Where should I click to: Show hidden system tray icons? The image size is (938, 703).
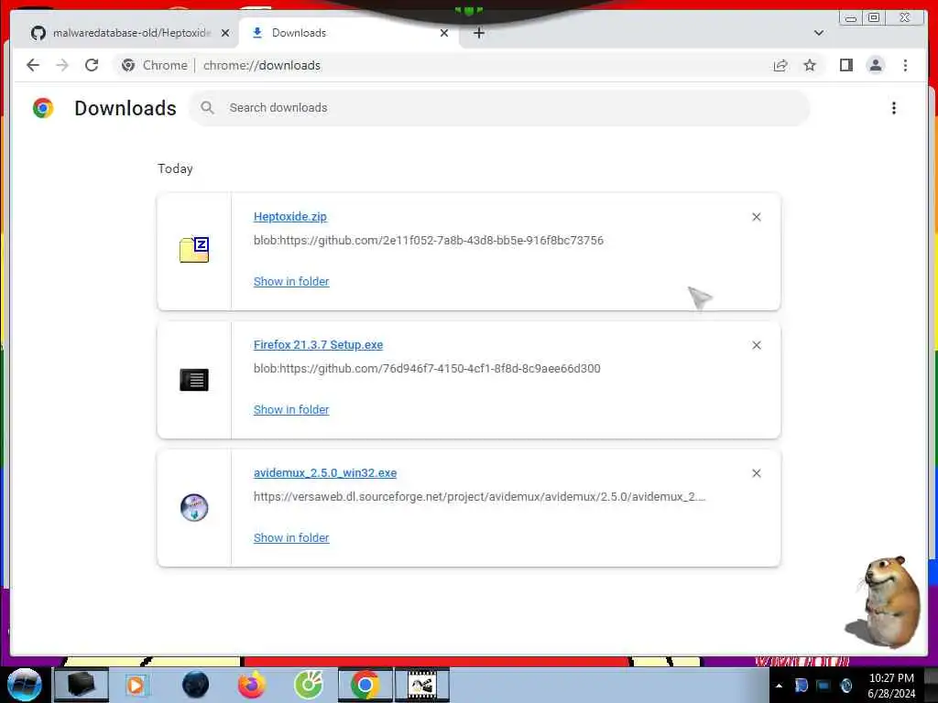click(779, 686)
